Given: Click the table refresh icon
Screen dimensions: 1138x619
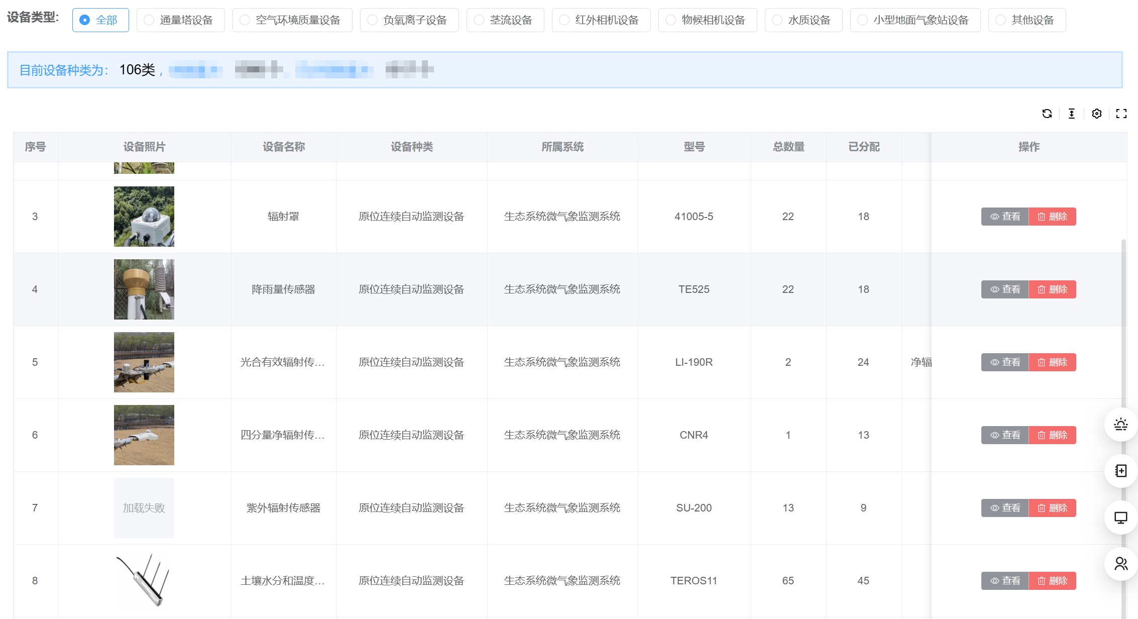Looking at the screenshot, I should coord(1047,114).
